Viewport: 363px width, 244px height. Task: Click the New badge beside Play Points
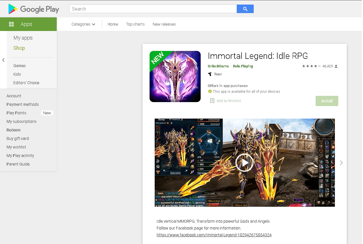click(x=47, y=113)
